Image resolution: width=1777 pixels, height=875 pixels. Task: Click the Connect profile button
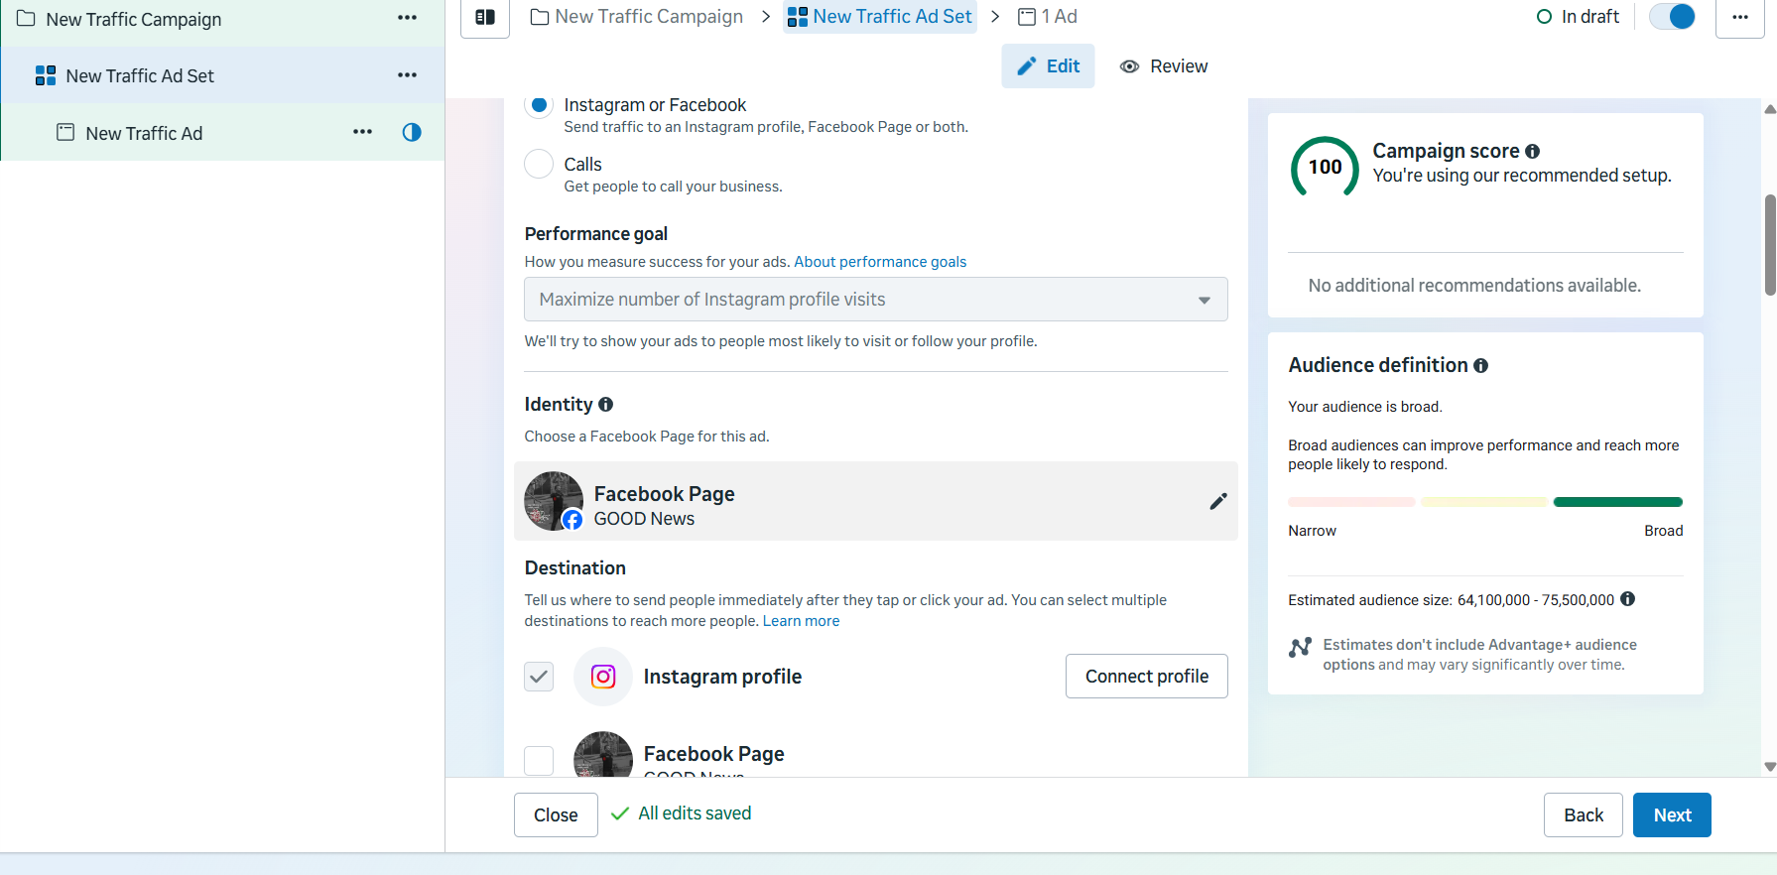1146,677
